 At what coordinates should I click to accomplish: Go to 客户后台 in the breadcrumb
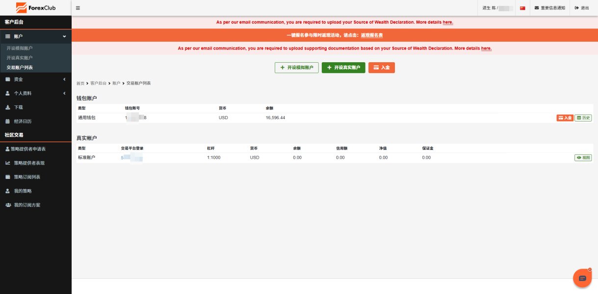[x=98, y=83]
